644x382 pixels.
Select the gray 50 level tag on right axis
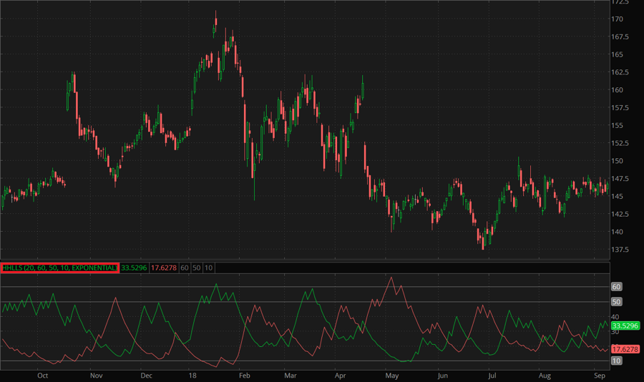tap(616, 302)
